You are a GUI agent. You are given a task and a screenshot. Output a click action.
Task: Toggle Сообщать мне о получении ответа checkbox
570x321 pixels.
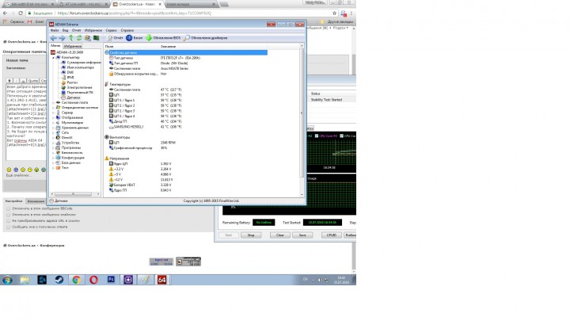coord(9,227)
